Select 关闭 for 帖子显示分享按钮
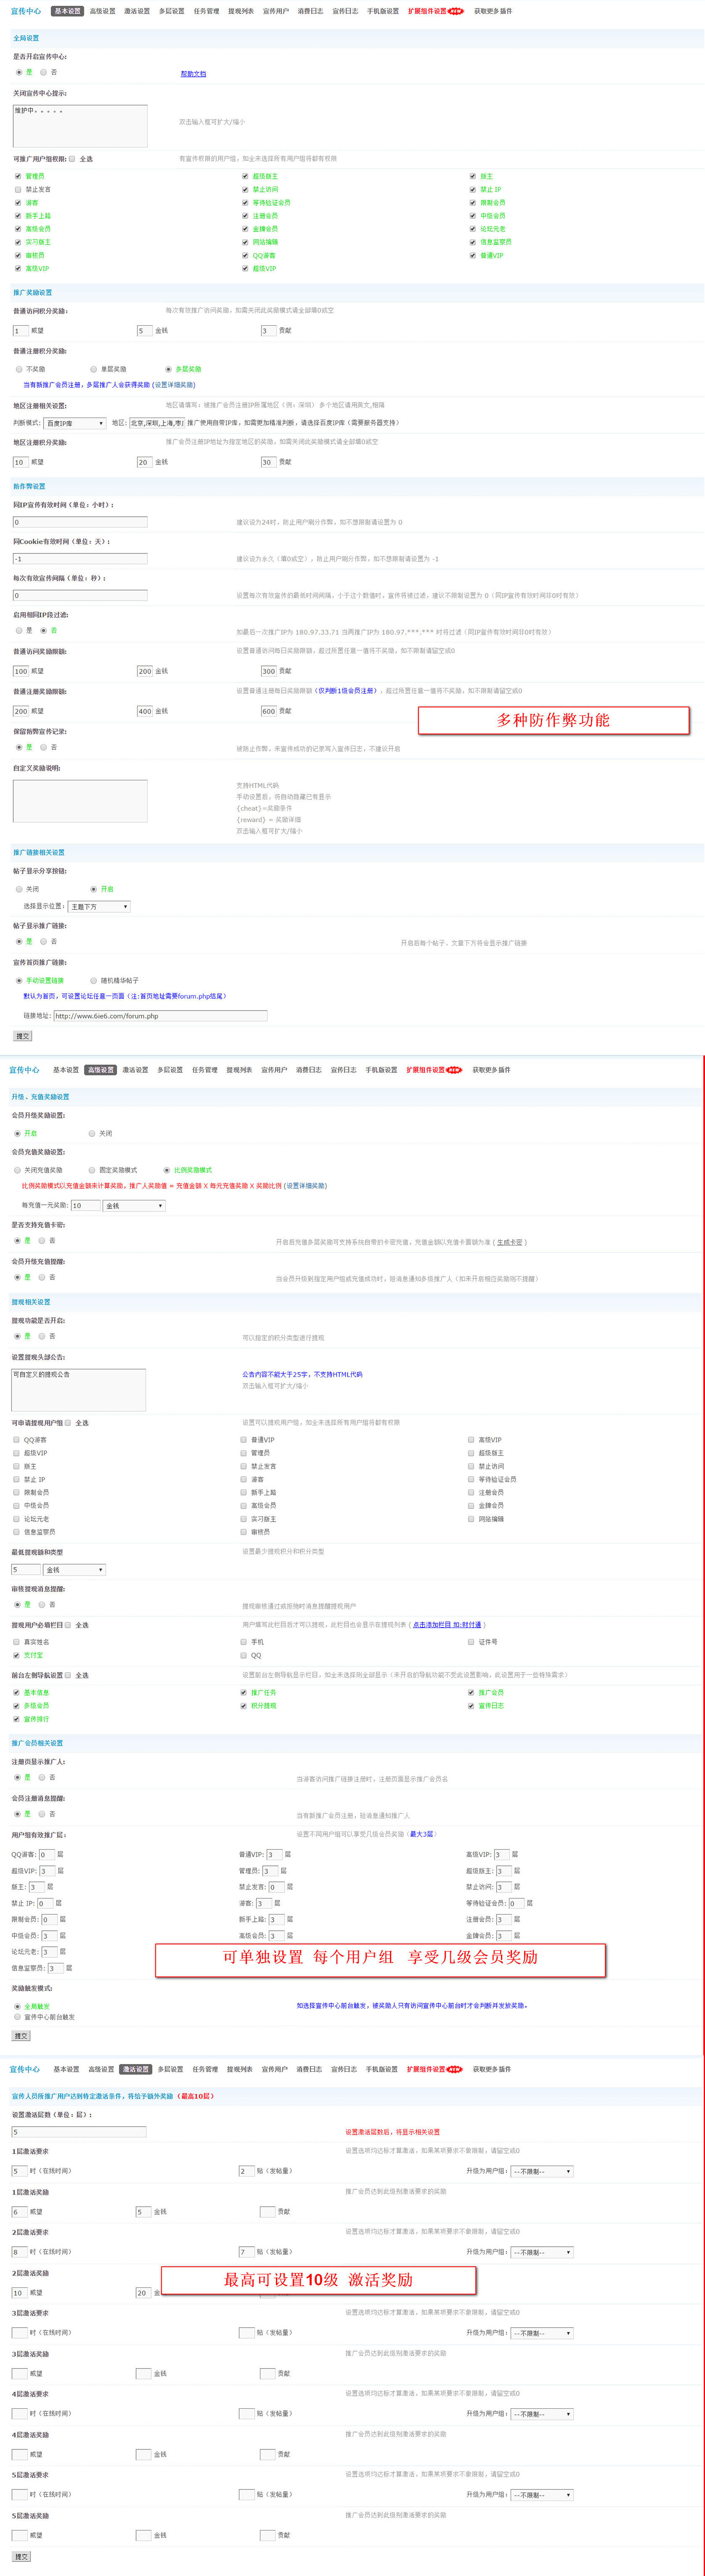The width and height of the screenshot is (705, 2576). coord(19,889)
